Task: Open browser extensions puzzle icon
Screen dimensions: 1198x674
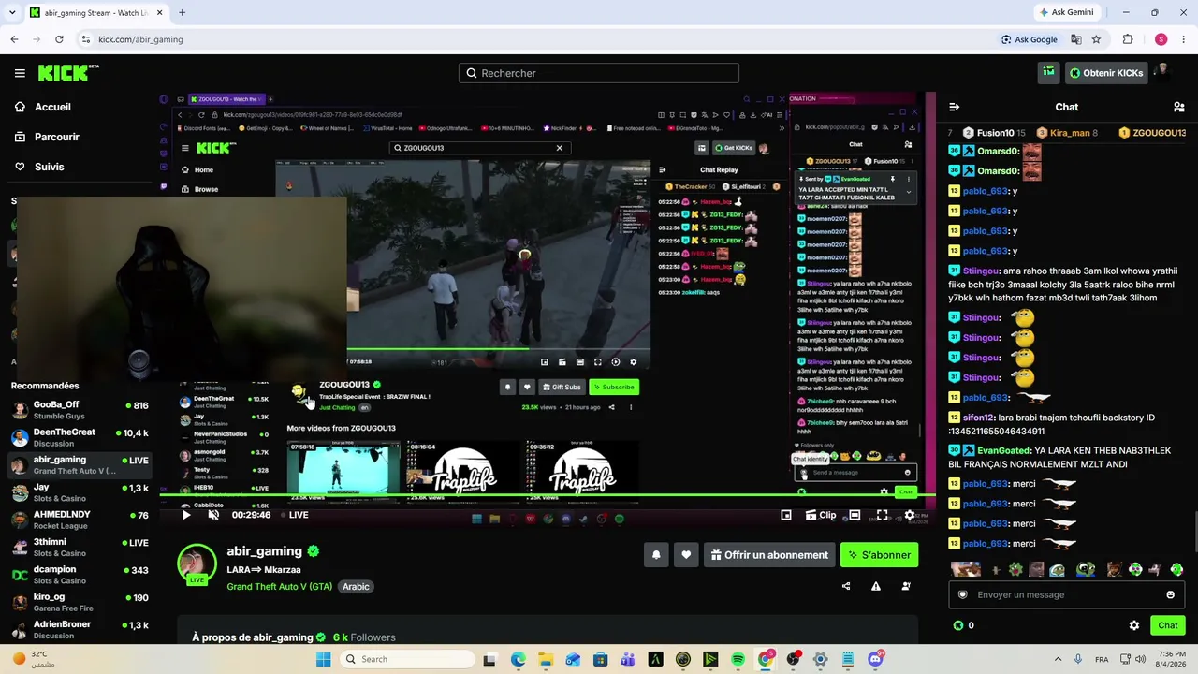Action: point(1128,39)
